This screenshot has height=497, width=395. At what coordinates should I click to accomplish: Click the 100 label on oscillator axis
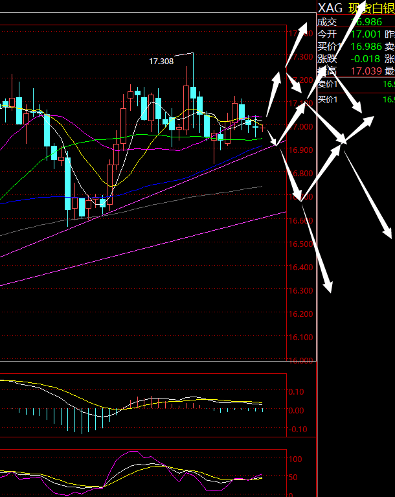tap(295, 459)
